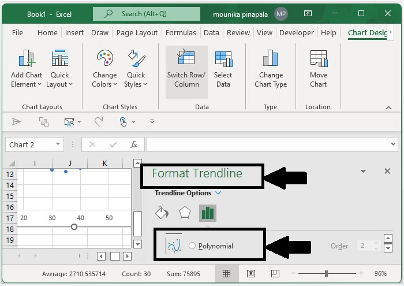The height and width of the screenshot is (286, 404).
Task: Click the Send icon in quick access toolbar
Action: point(17,121)
